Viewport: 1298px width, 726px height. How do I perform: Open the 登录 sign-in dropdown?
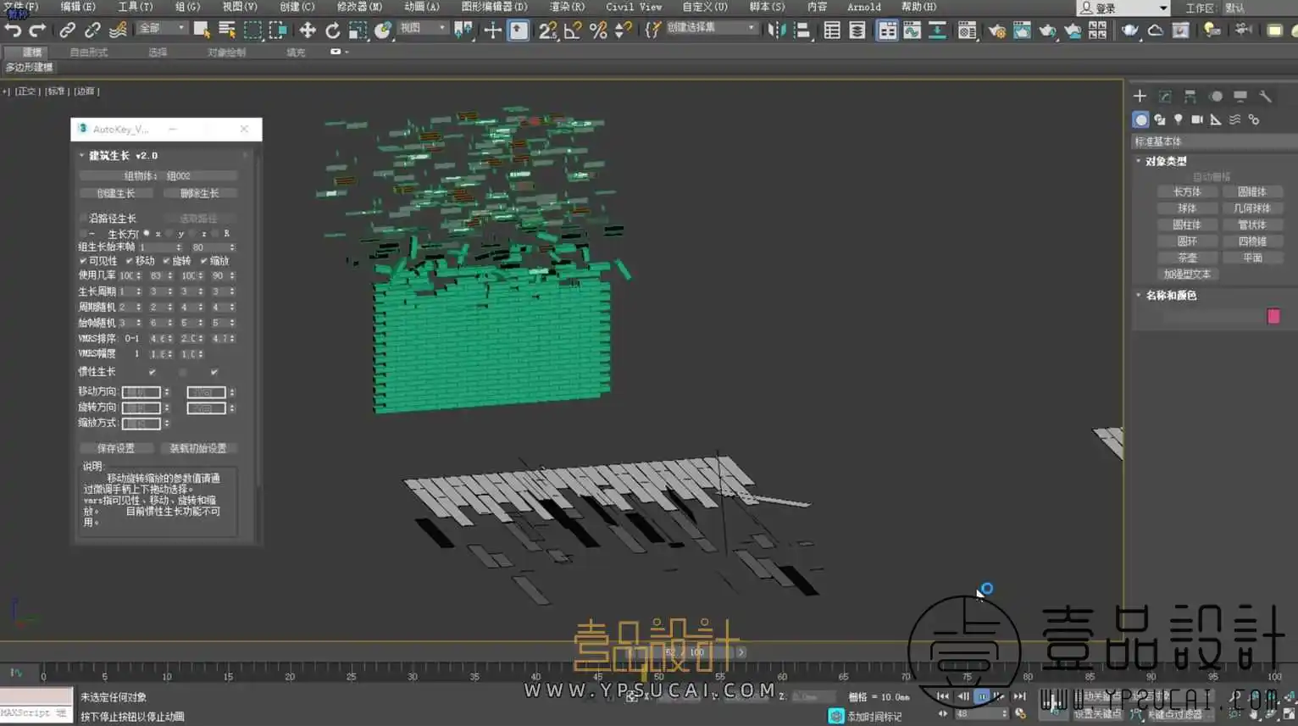click(1123, 8)
